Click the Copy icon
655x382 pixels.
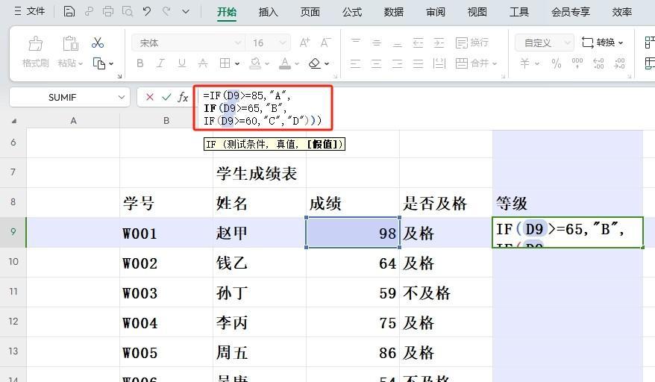99,63
